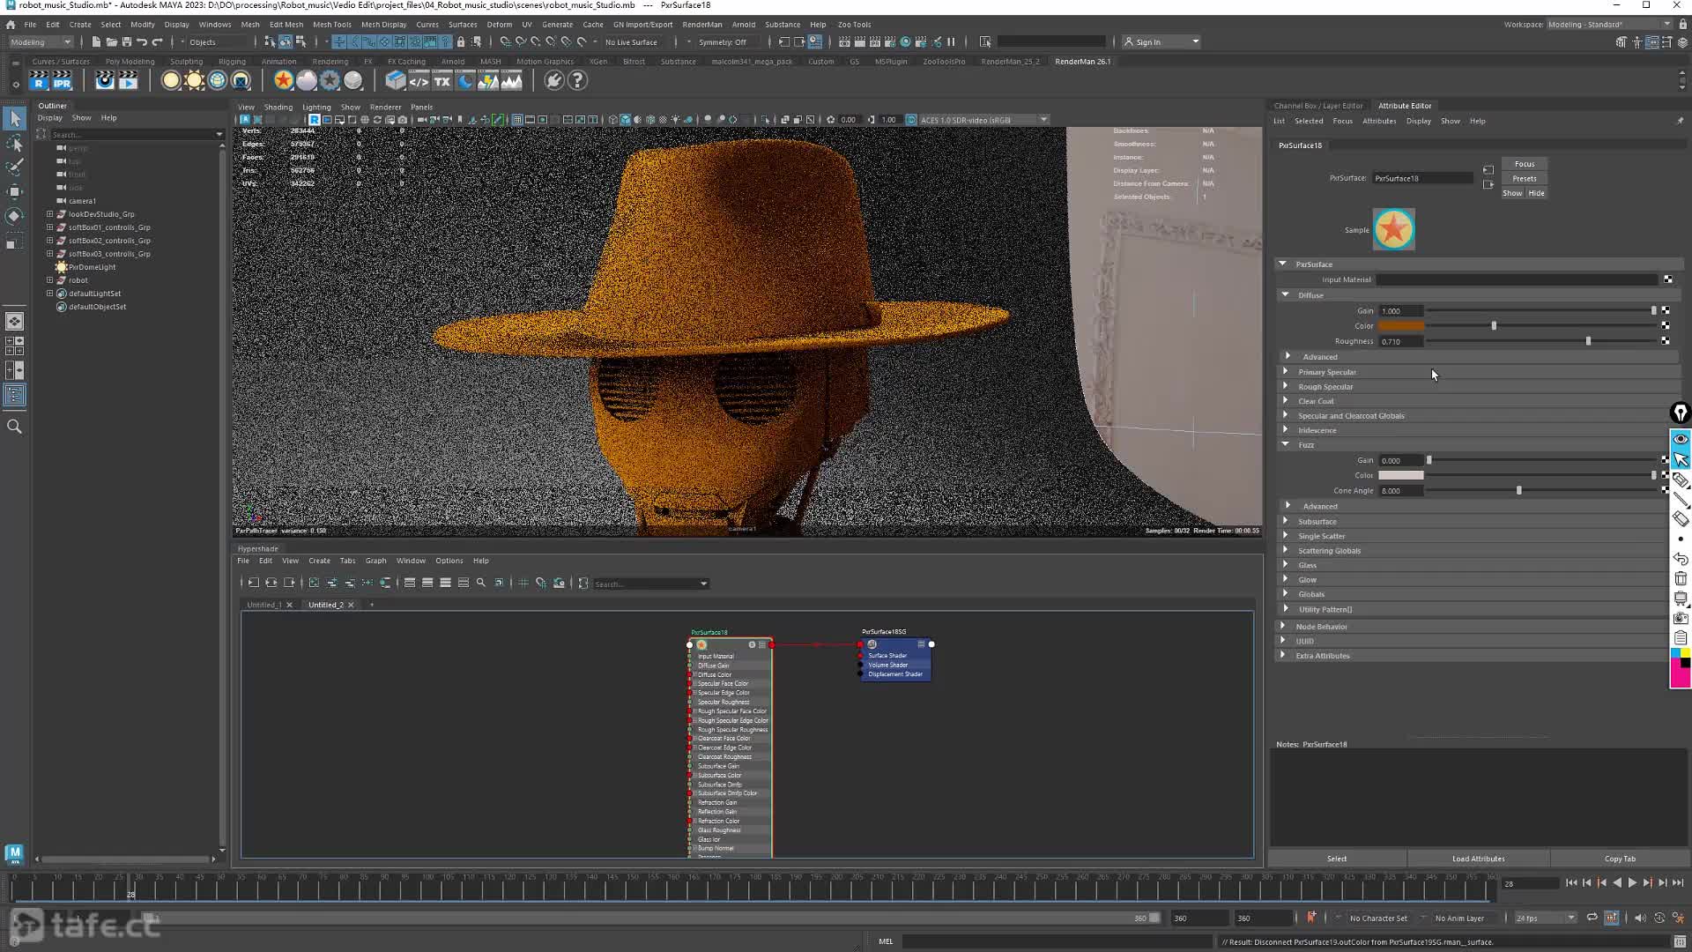
Task: Click the home icon in the menu bar
Action: click(x=11, y=25)
